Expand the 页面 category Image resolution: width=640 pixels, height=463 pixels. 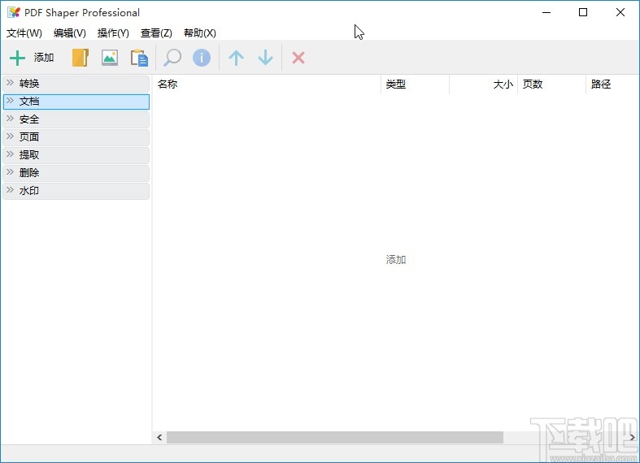(76, 137)
